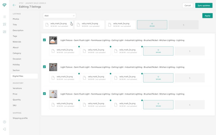Uncheck the third listing with desk lamp
216x135 pixels.
(x=44, y=94)
